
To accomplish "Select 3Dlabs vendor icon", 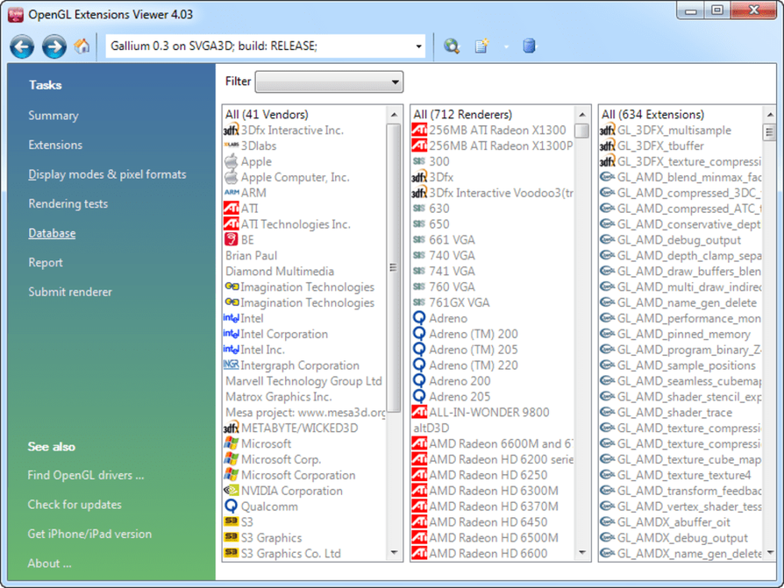I will click(x=231, y=145).
